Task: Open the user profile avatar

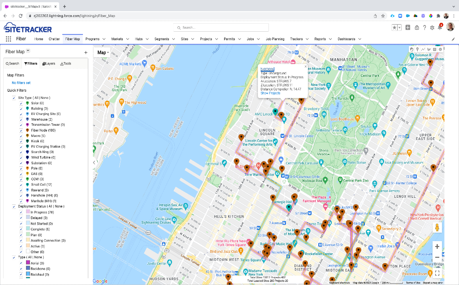Action: tap(450, 27)
